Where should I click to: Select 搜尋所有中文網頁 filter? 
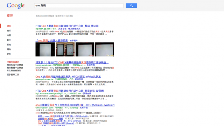pyautogui.click(x=15, y=65)
